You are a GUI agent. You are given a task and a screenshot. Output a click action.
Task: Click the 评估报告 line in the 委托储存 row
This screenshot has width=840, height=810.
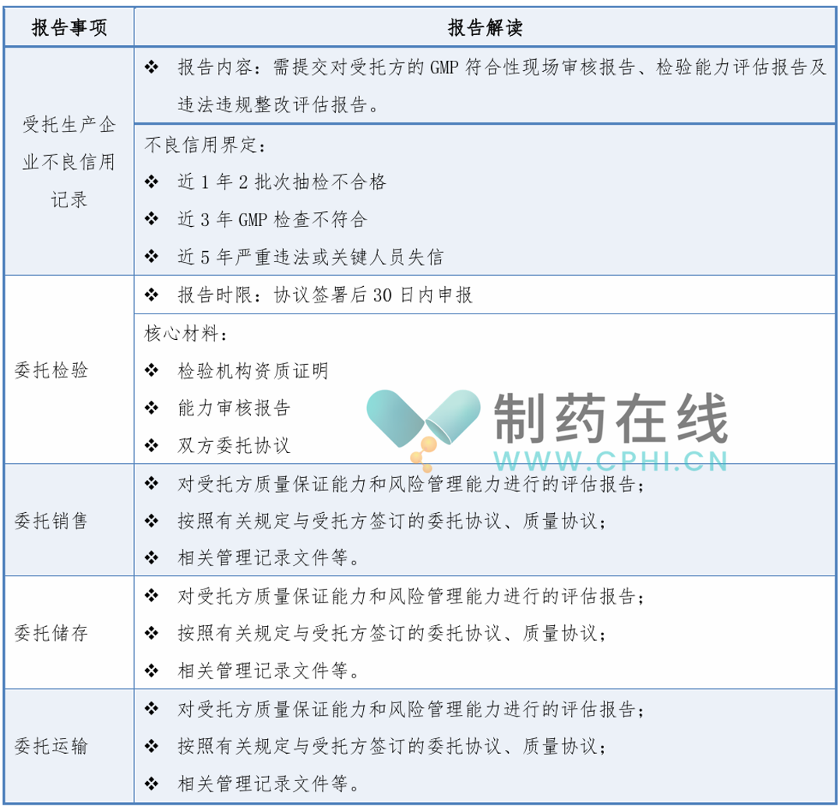coord(411,596)
